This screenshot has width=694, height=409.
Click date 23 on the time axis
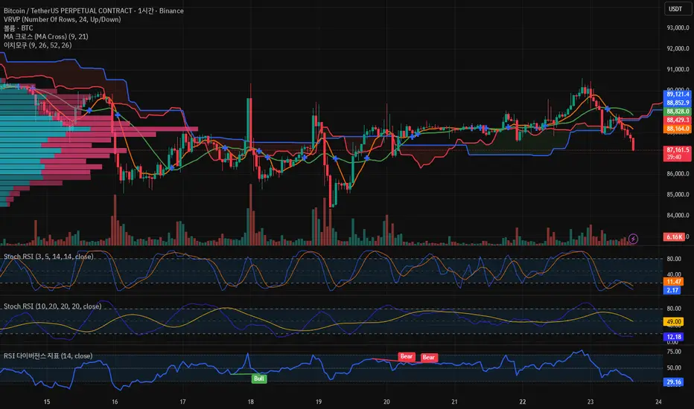click(x=590, y=402)
